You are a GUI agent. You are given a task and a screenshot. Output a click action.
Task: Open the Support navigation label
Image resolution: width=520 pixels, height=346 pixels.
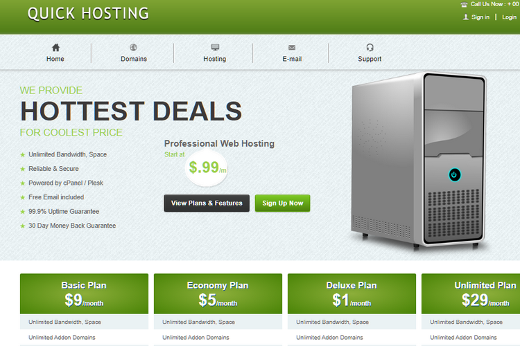click(370, 59)
